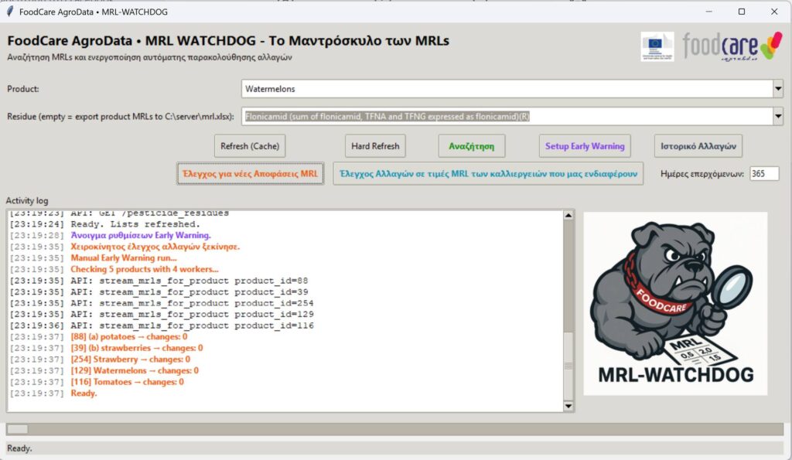This screenshot has height=460, width=792.
Task: Expand the Residue dropdown arrow
Action: point(778,116)
